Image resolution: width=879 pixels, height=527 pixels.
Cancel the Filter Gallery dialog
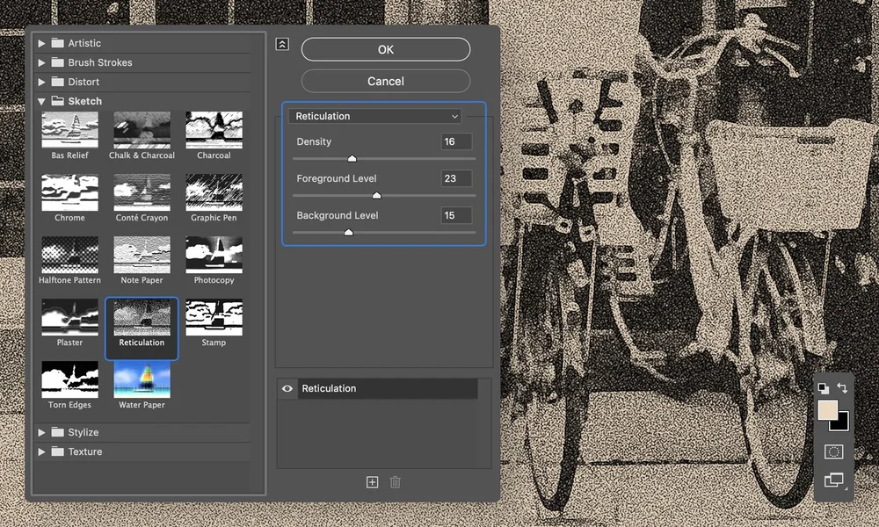coord(385,81)
